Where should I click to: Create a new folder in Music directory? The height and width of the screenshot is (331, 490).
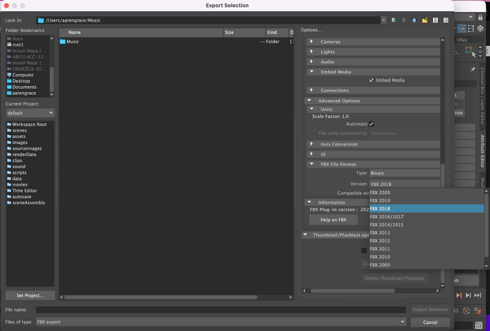(x=425, y=20)
